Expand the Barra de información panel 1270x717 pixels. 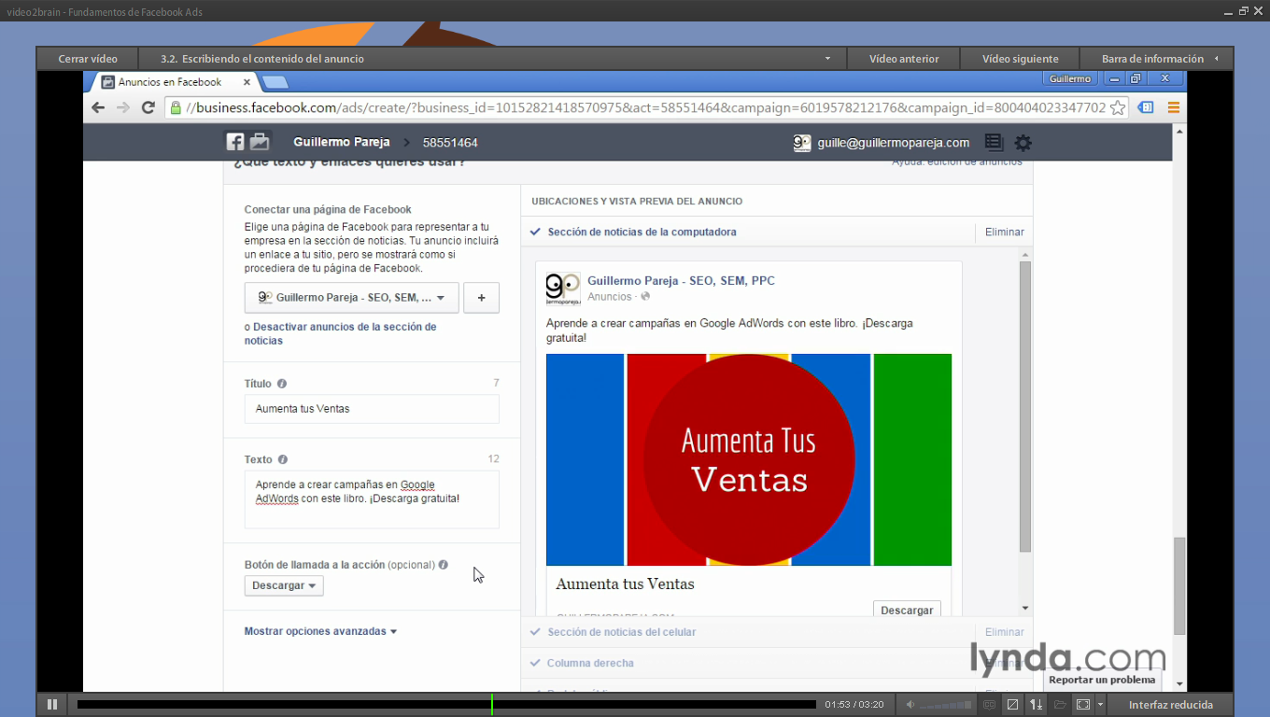click(1157, 59)
